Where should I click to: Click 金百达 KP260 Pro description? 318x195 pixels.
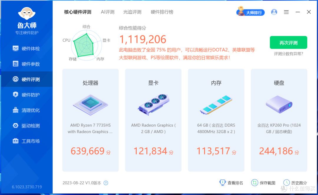(279, 128)
